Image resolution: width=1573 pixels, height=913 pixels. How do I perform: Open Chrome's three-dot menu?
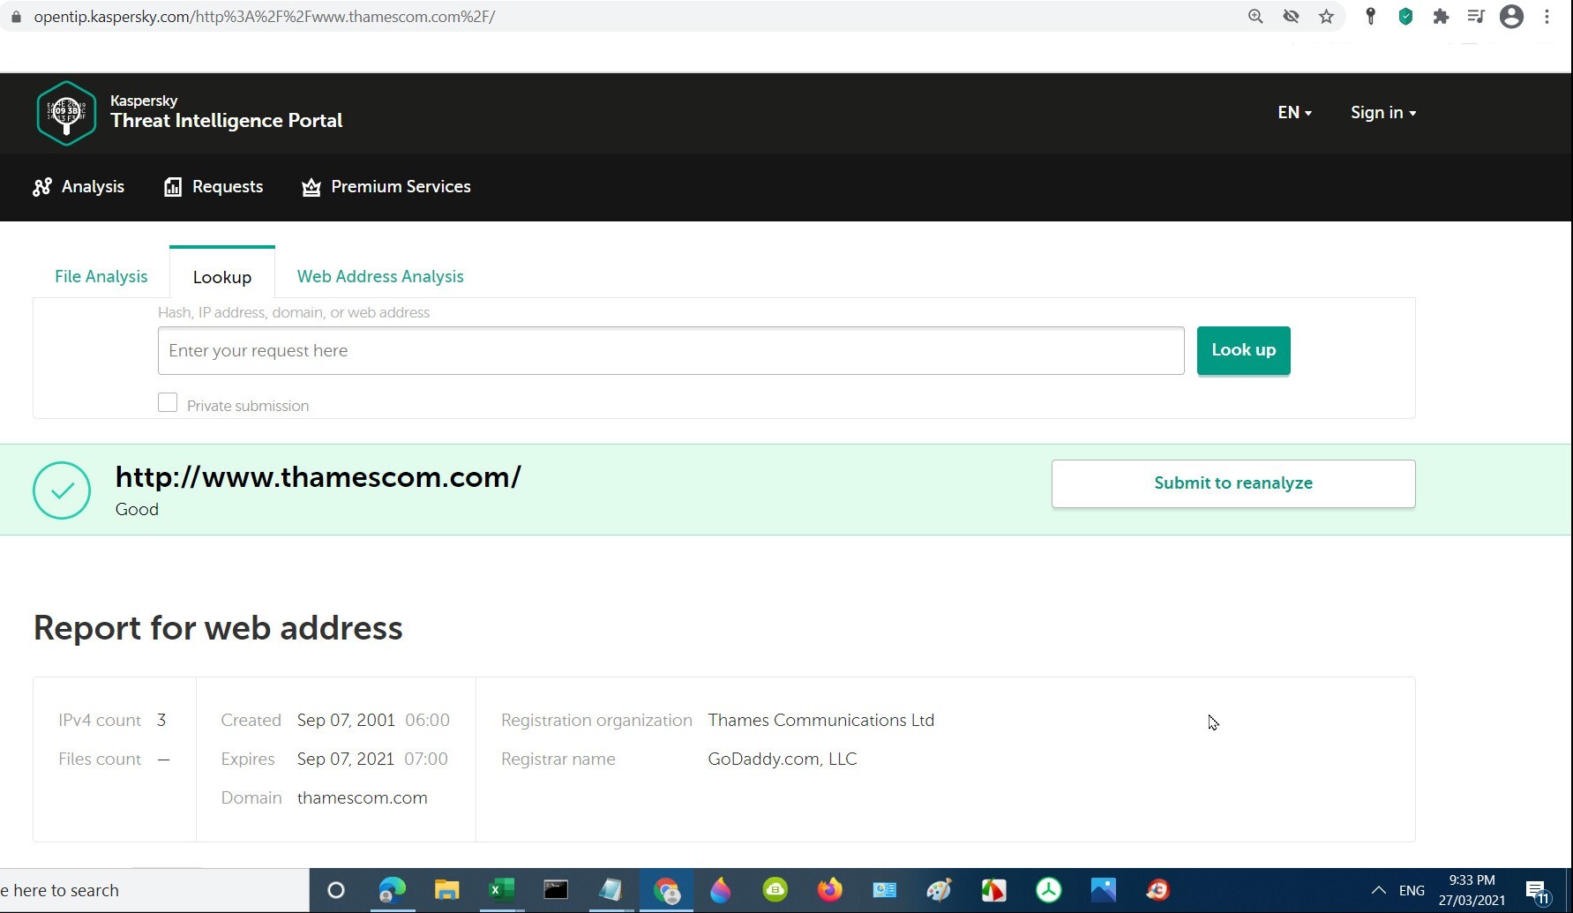click(1547, 17)
